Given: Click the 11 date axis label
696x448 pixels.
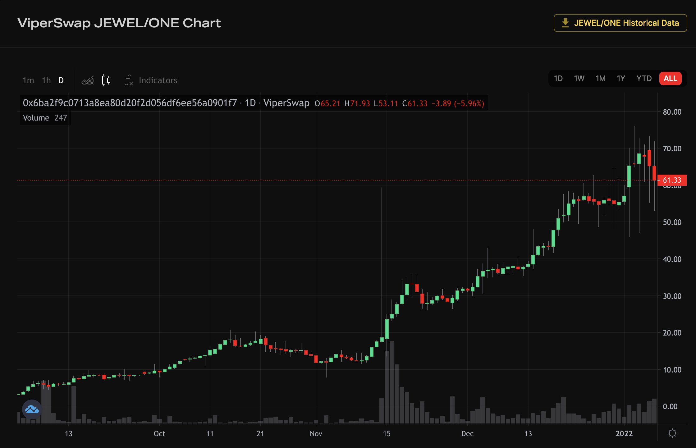Looking at the screenshot, I should tap(210, 433).
